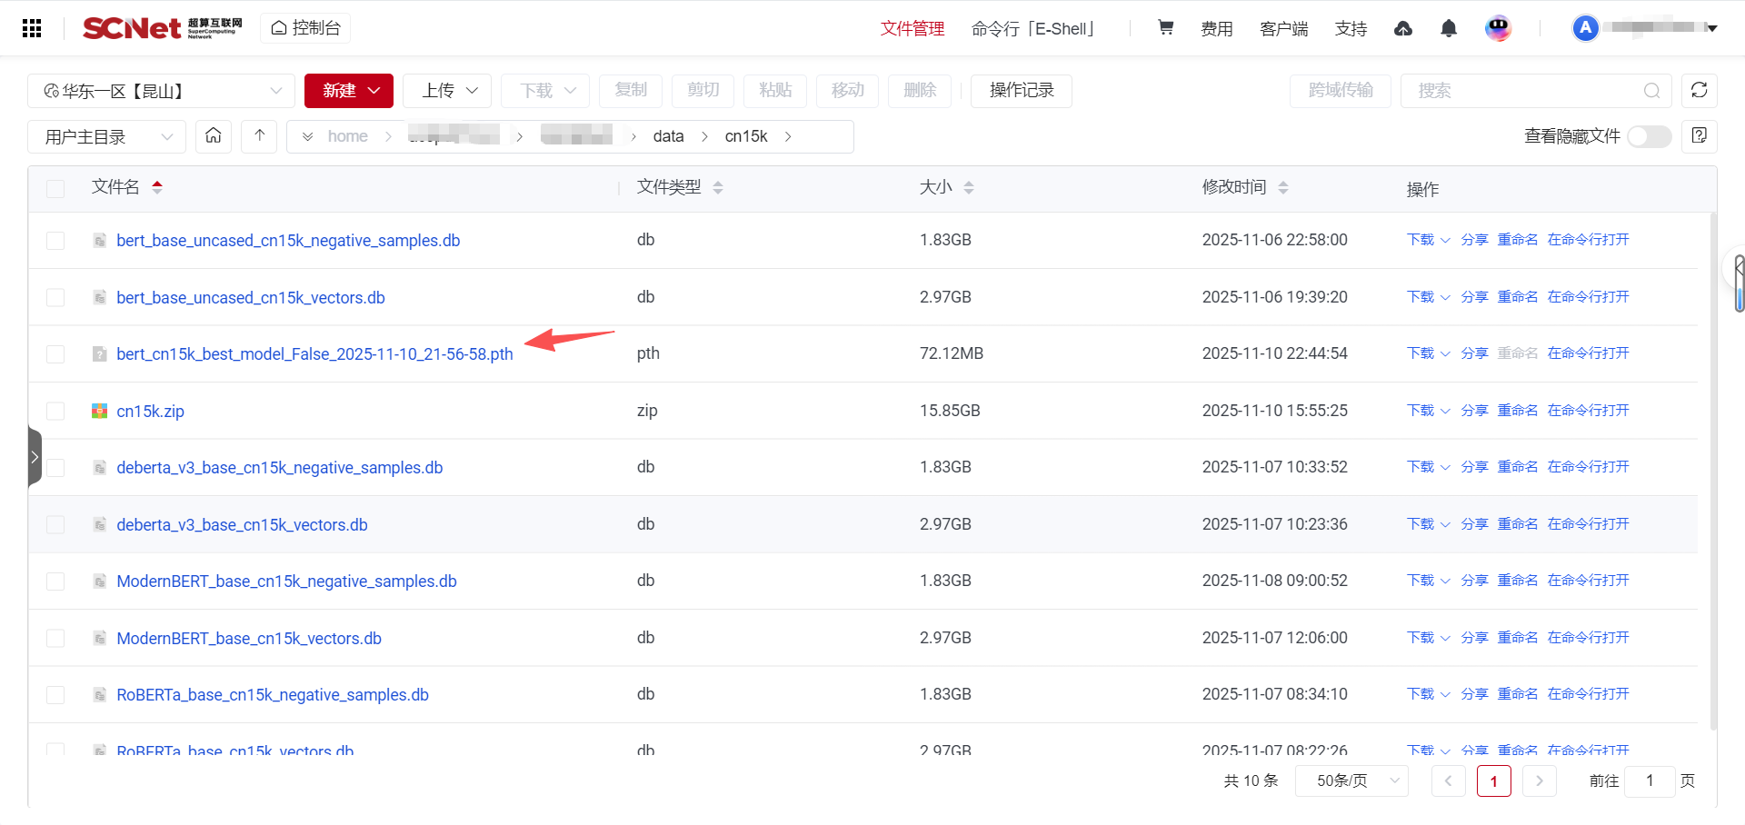Image resolution: width=1745 pixels, height=825 pixels.
Task: Click the refresh icon beside the search bar
Action: click(x=1699, y=91)
